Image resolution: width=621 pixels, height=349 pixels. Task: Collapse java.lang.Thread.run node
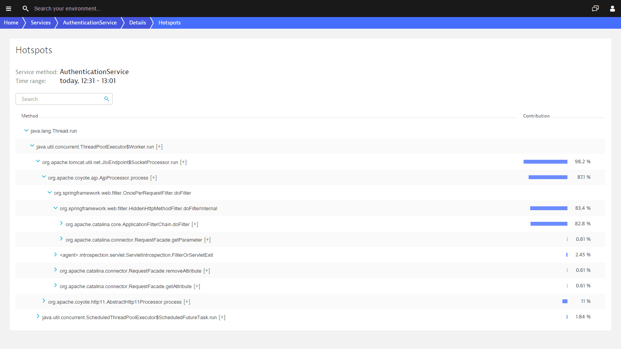point(26,130)
